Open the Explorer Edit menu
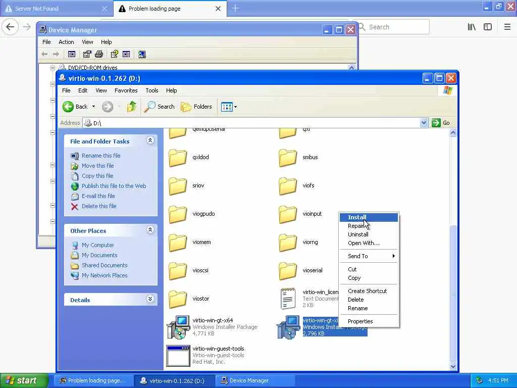 tap(83, 90)
